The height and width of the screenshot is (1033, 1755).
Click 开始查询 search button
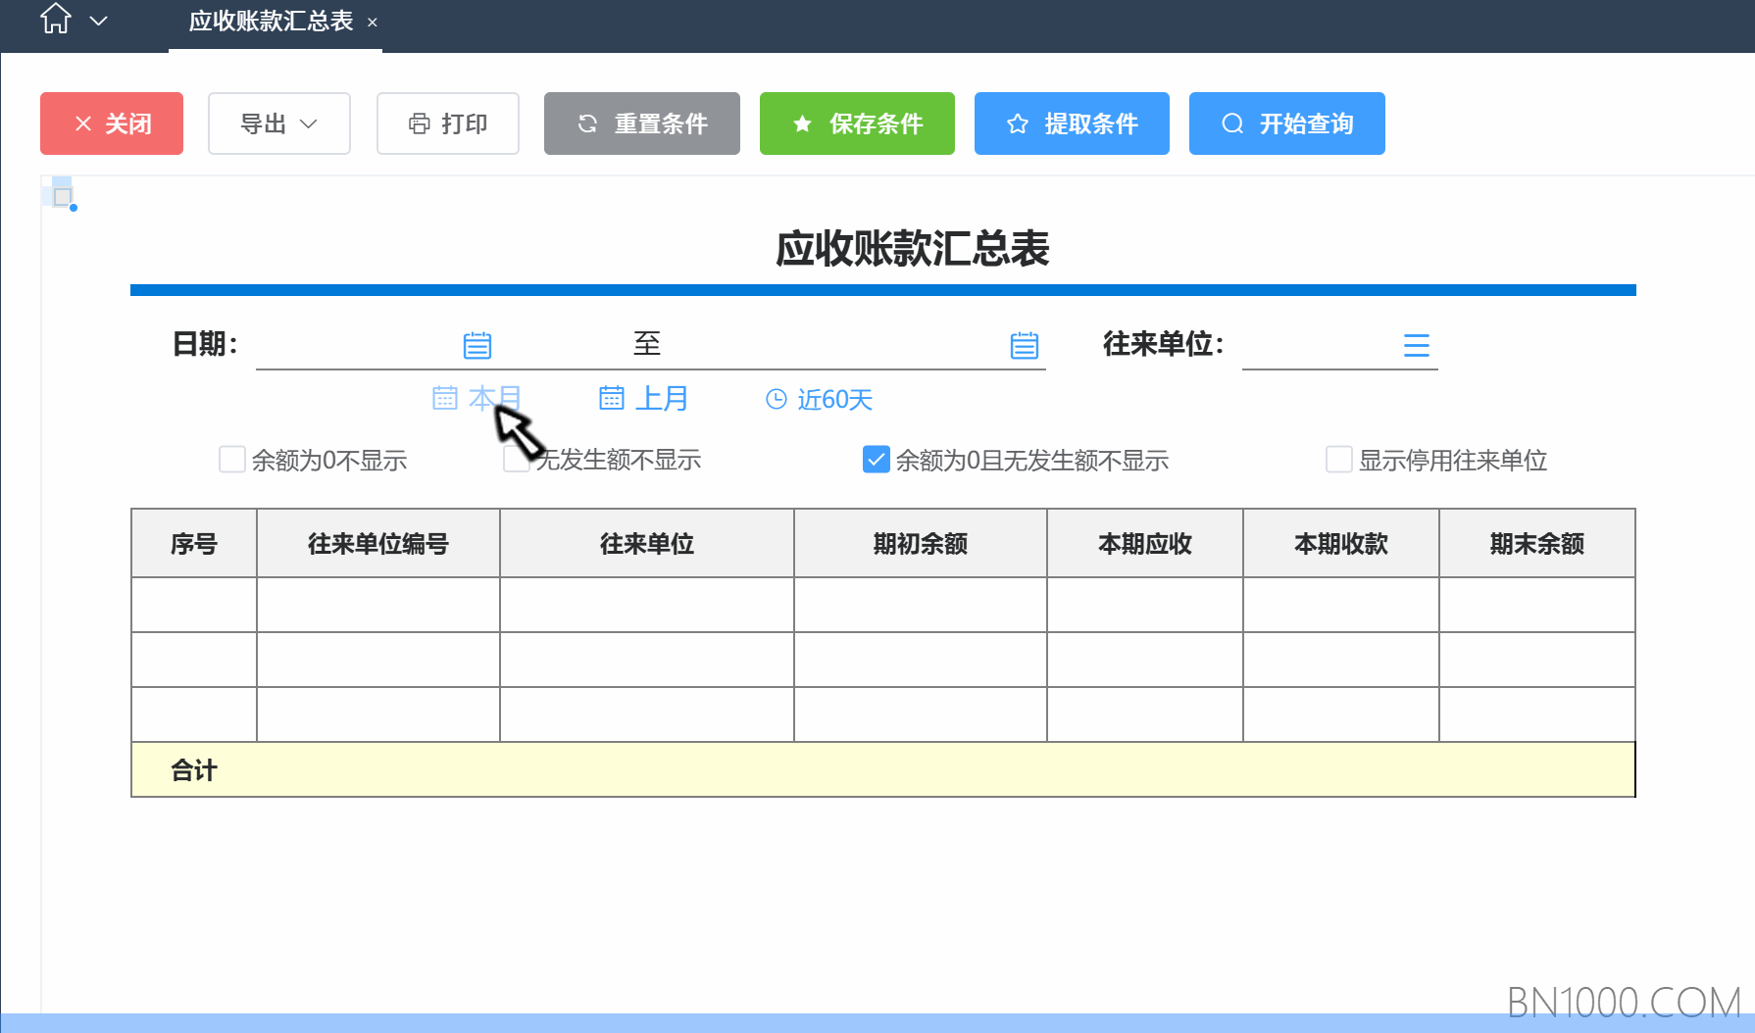(1287, 123)
